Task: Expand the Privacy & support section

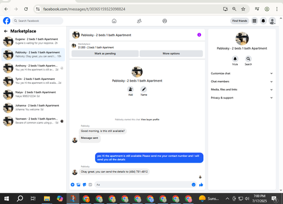Action: tap(242, 97)
